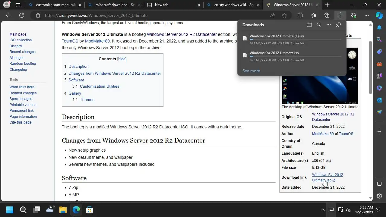This screenshot has height=217, width=386.
Task: Switch to 'minecraft download' tab
Action: [x=115, y=5]
